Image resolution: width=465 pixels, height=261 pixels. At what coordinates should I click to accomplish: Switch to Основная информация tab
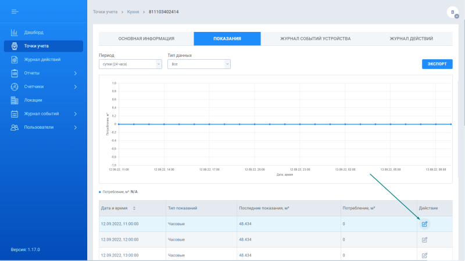pos(146,39)
